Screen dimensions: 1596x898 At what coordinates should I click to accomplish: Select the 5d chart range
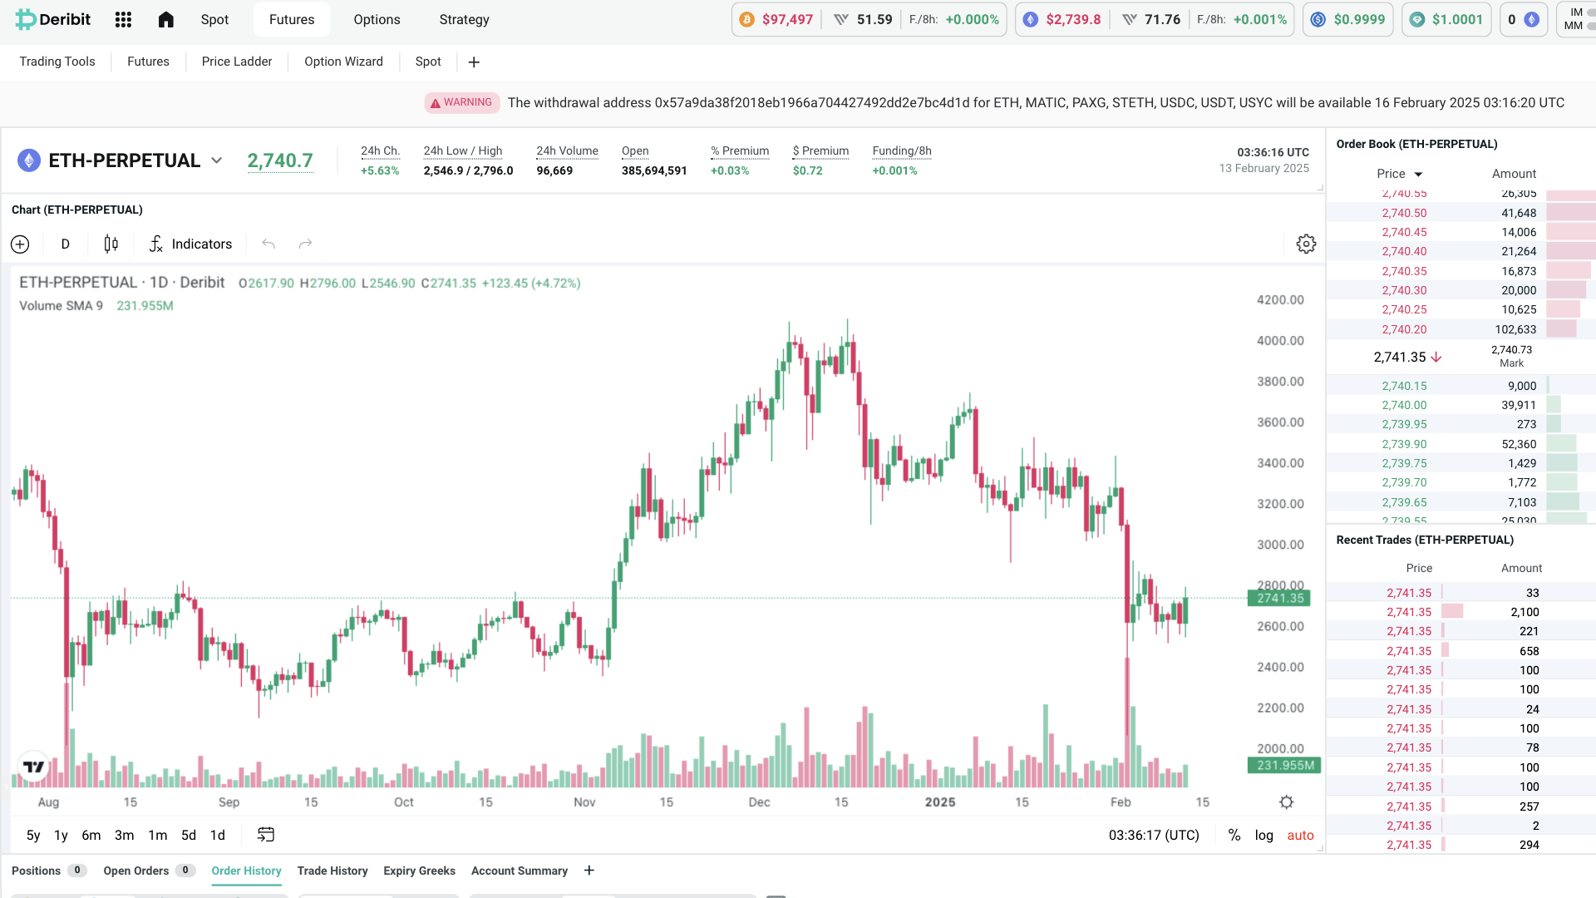click(x=188, y=835)
